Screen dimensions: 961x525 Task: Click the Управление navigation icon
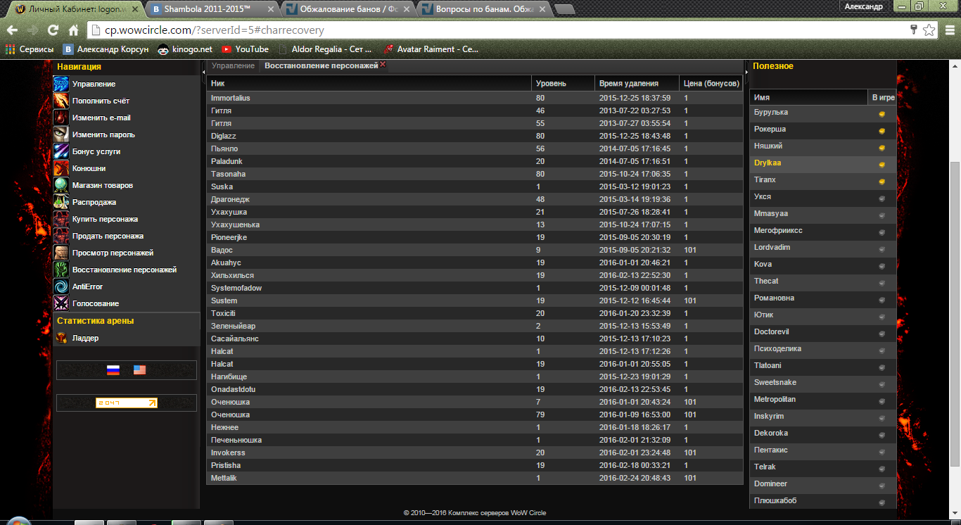61,84
